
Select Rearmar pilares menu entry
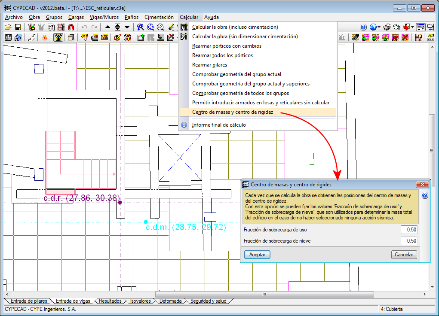pos(258,65)
